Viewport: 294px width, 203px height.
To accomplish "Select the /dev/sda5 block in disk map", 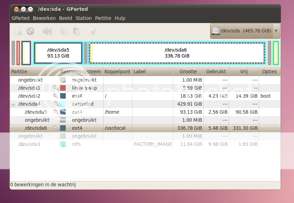I will click(x=58, y=53).
